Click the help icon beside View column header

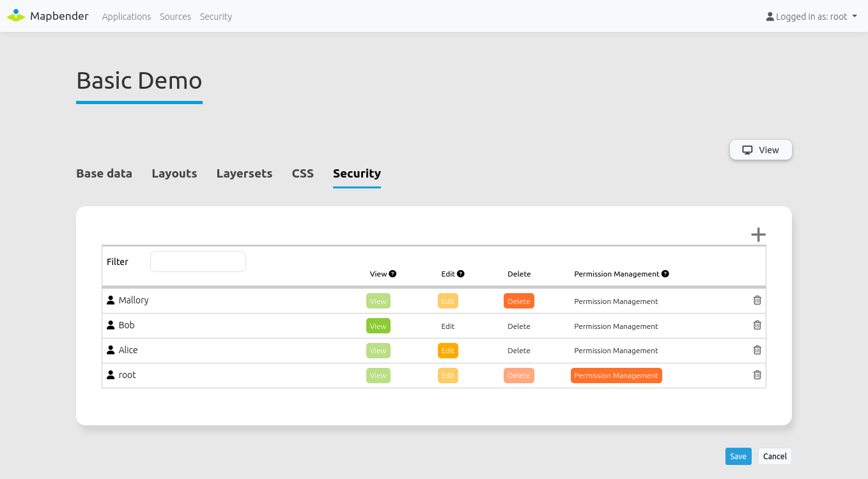click(392, 274)
